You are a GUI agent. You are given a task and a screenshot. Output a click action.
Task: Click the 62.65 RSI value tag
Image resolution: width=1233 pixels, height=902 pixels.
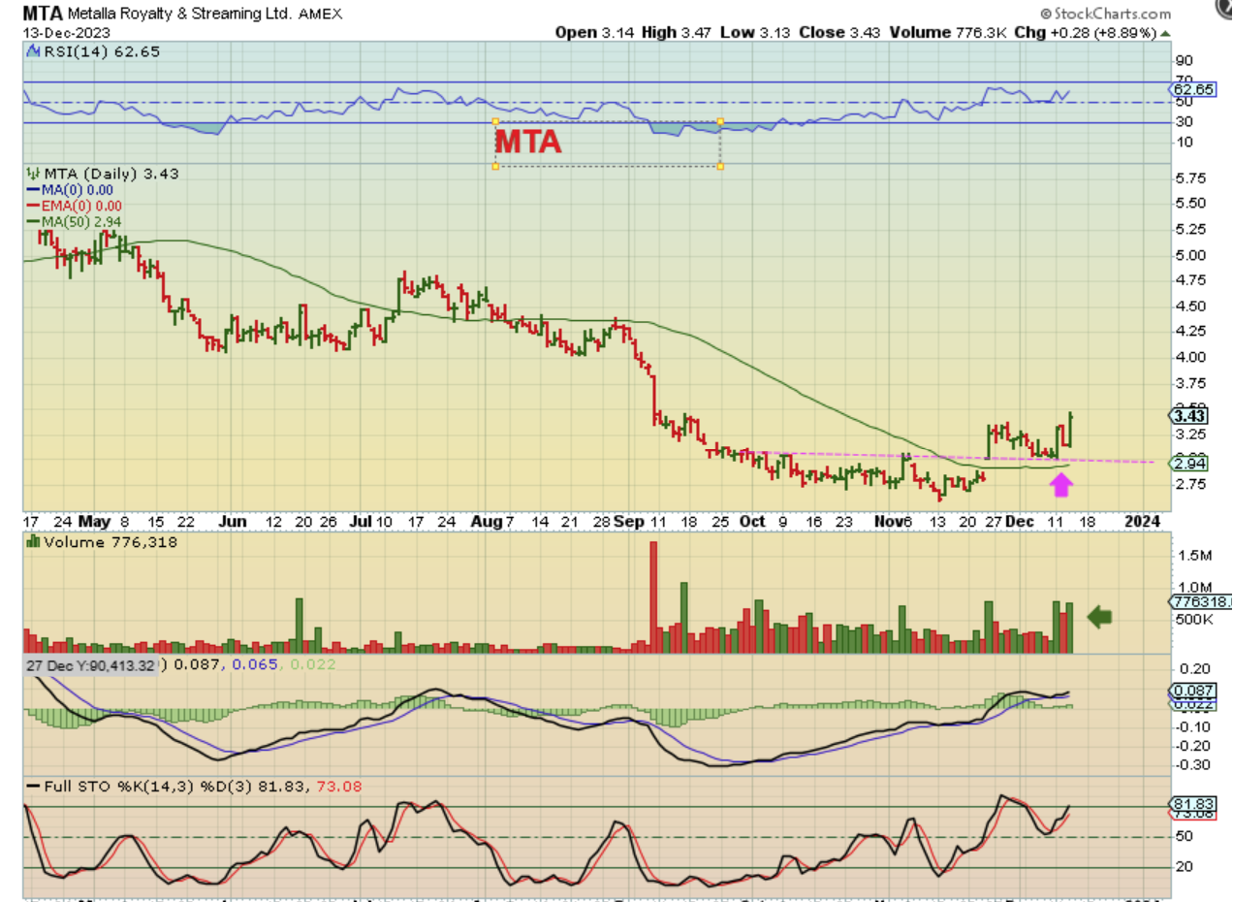1188,89
